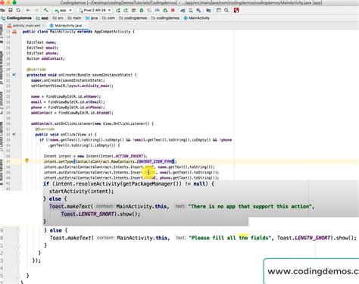Viewport: 359px width, 284px height.
Task: Click the yellow lightbulb intention icon
Action: [27, 161]
